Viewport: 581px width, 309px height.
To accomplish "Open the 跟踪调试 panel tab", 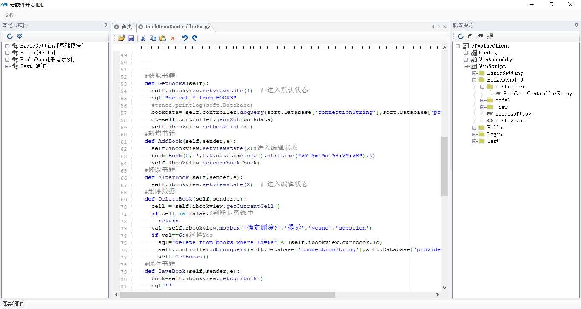I will tap(13, 304).
